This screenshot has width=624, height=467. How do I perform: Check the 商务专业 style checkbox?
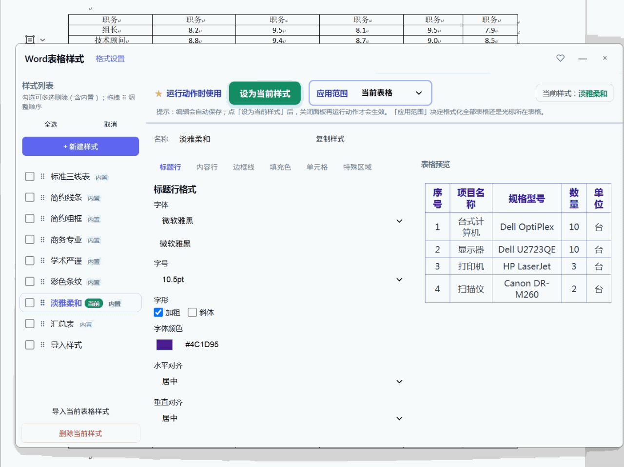(x=30, y=240)
